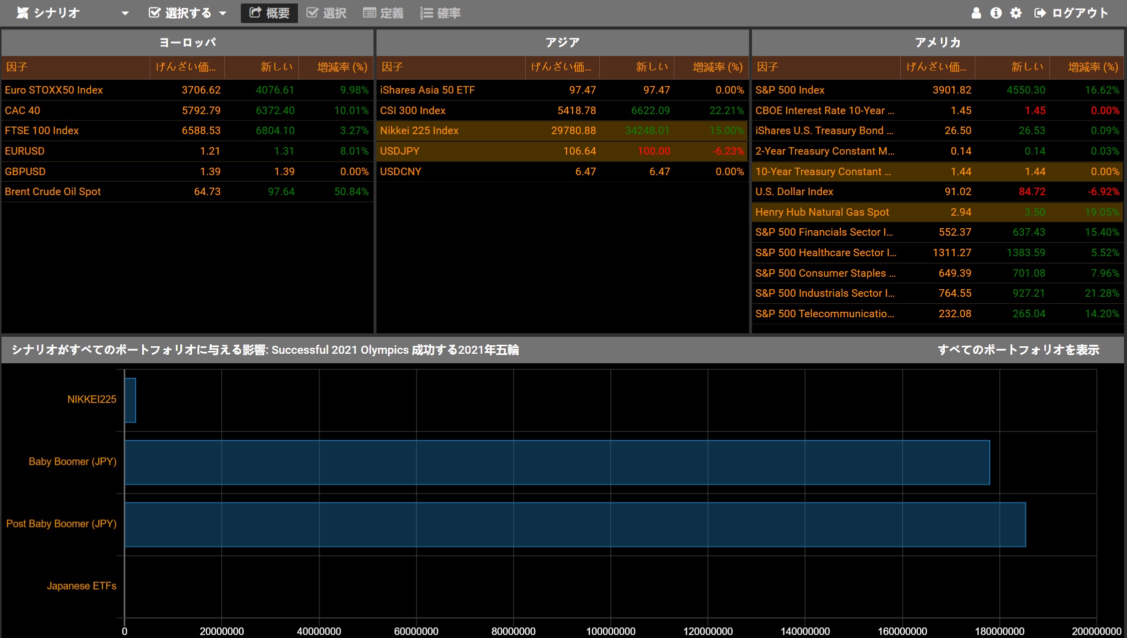The height and width of the screenshot is (638, 1127).
Task: Click すべてのポートフォリオを表示 link
Action: pos(1018,350)
